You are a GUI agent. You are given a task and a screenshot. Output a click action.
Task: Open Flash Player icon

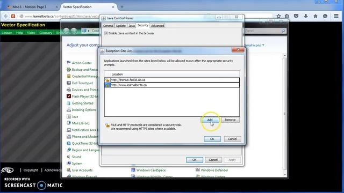(x=69, y=96)
